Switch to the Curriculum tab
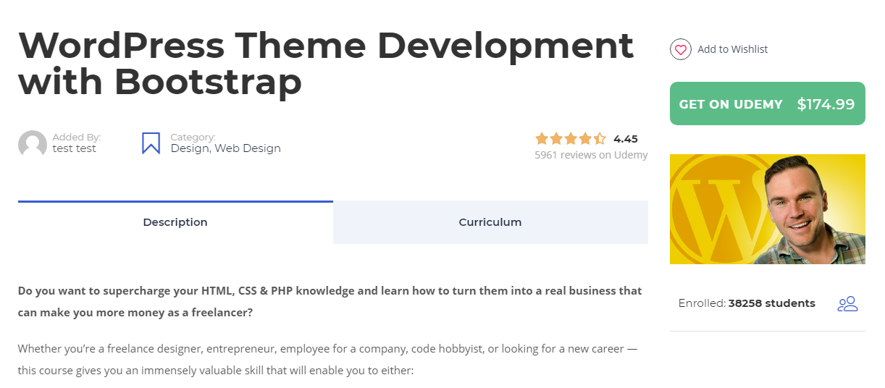885x388 pixels. point(490,222)
